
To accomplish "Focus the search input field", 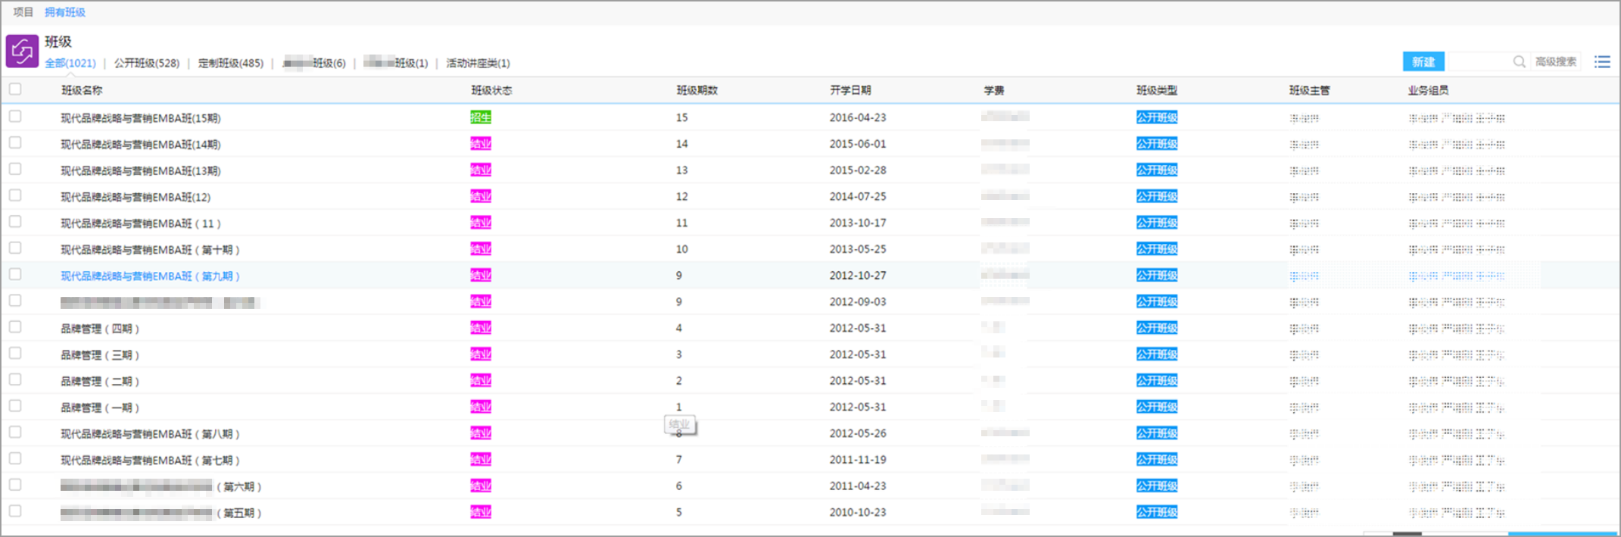I will [1480, 62].
